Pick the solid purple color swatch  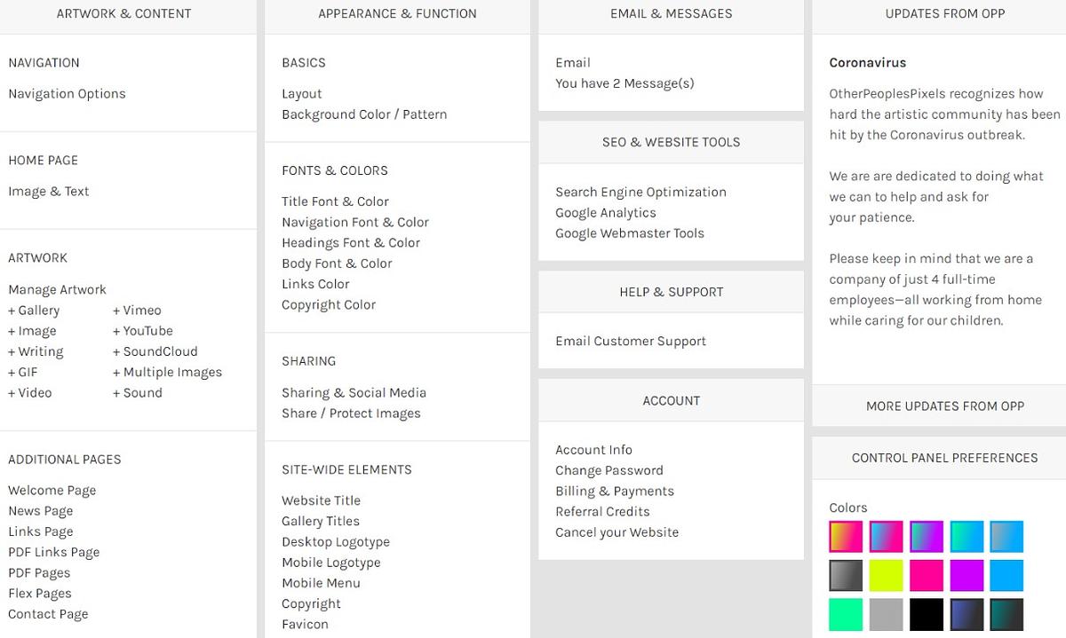pyautogui.click(x=967, y=575)
